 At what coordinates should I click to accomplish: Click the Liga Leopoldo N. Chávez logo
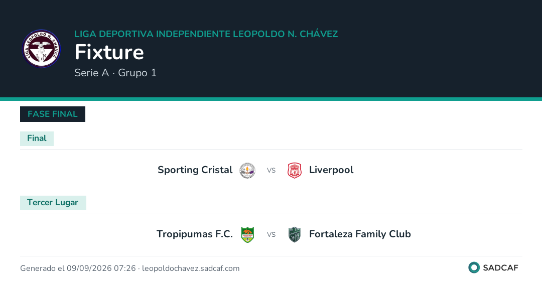coord(41,49)
